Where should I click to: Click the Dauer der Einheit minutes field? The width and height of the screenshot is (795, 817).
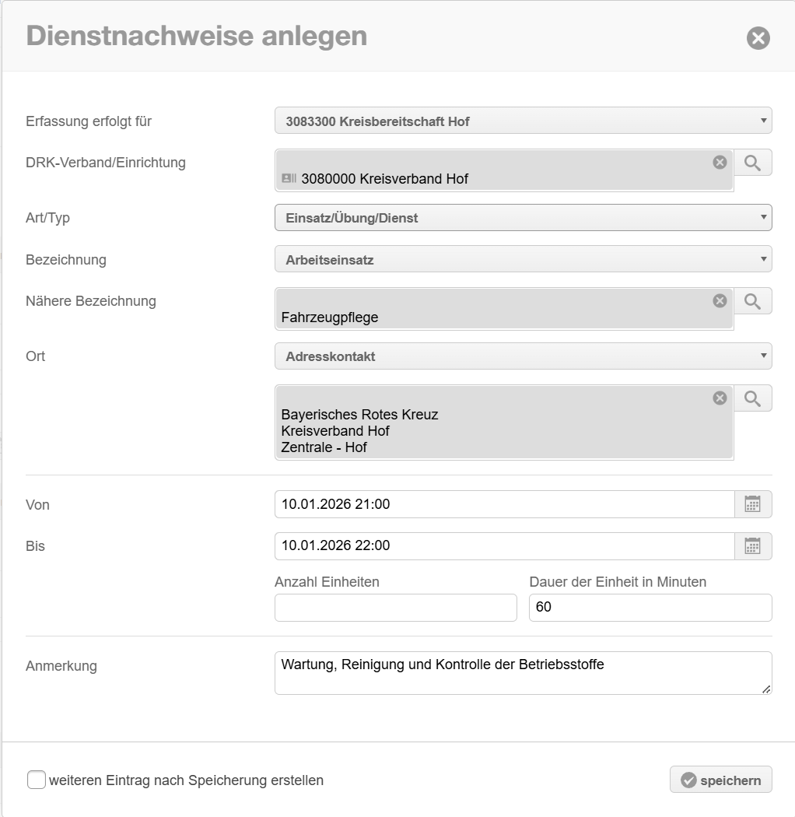(x=650, y=608)
